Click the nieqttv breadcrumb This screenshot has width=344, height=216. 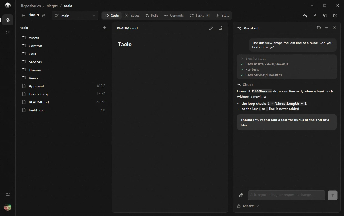(x=52, y=6)
